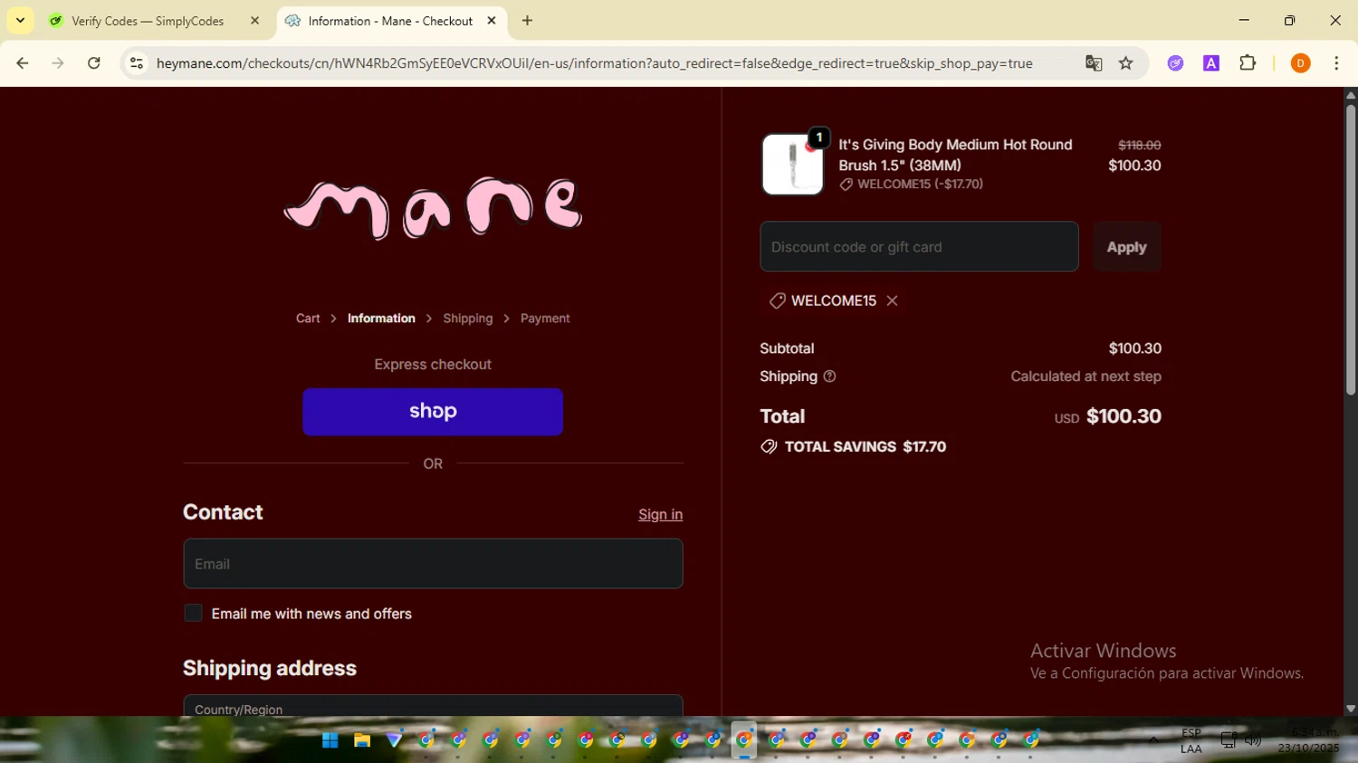Click the WELCOME15 tag icon
Screen dimensions: 1358x763
click(x=777, y=300)
